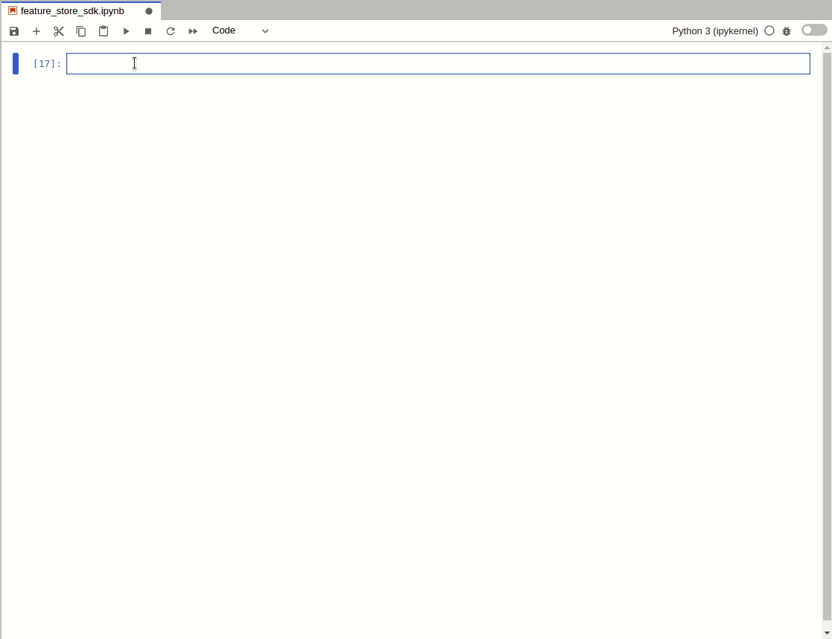Click the scrollbar down arrow
Image resolution: width=832 pixels, height=639 pixels.
[x=827, y=633]
